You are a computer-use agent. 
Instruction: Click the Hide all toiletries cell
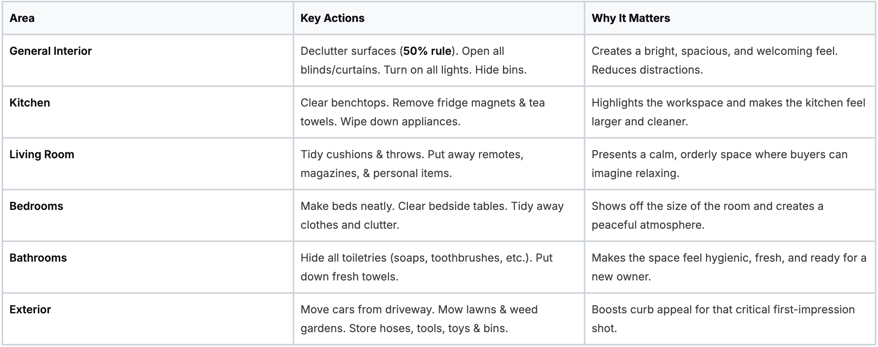click(x=439, y=267)
